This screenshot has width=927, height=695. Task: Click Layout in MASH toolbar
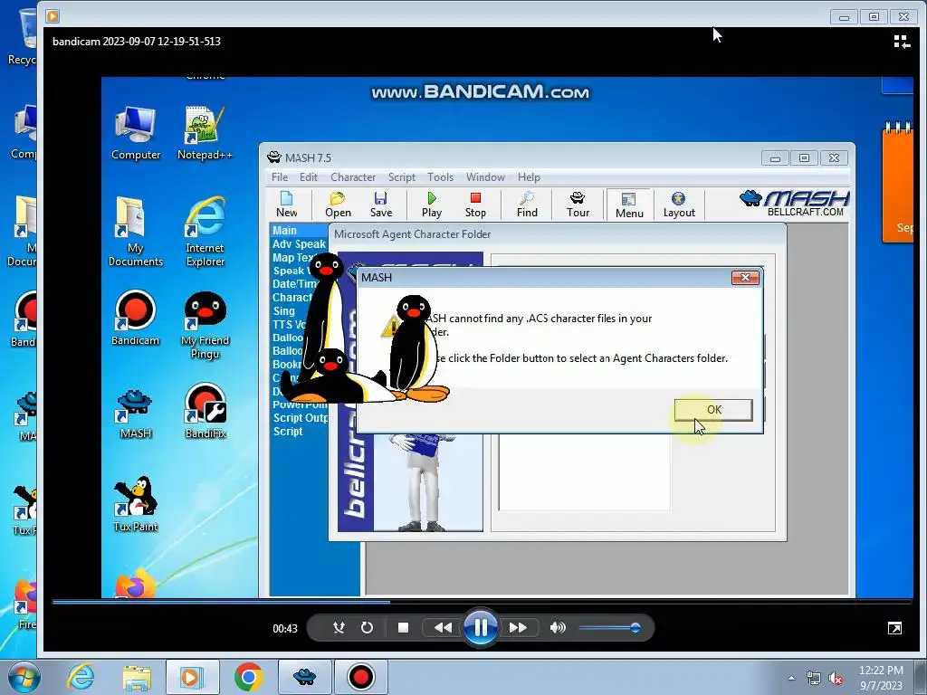click(679, 205)
